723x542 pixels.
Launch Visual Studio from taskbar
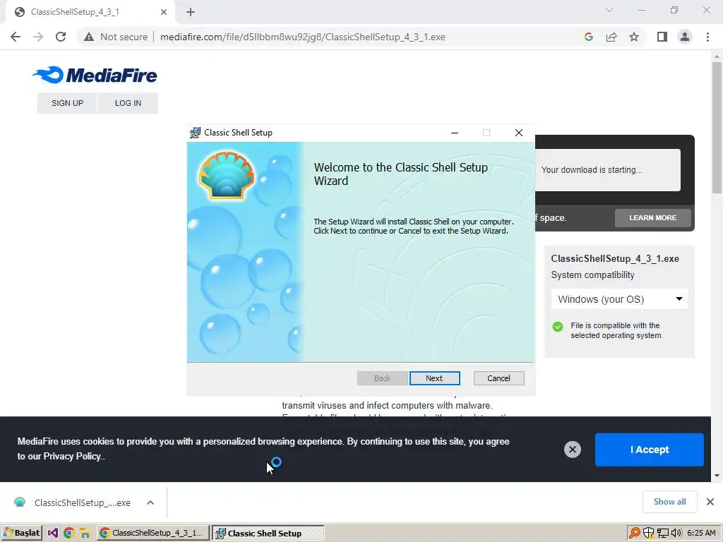(x=53, y=533)
